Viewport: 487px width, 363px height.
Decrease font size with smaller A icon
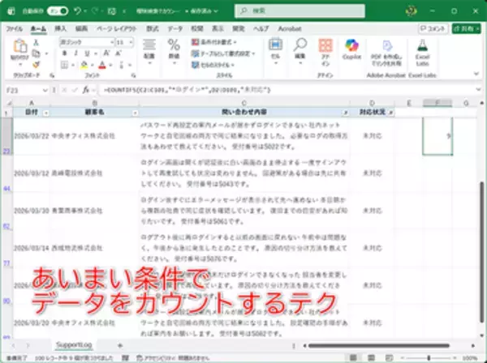click(119, 53)
